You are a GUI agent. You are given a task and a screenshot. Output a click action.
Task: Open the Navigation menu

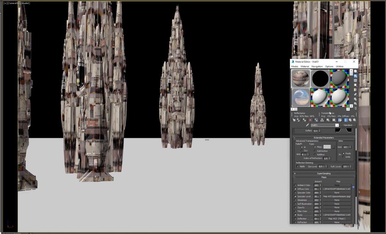pos(317,67)
